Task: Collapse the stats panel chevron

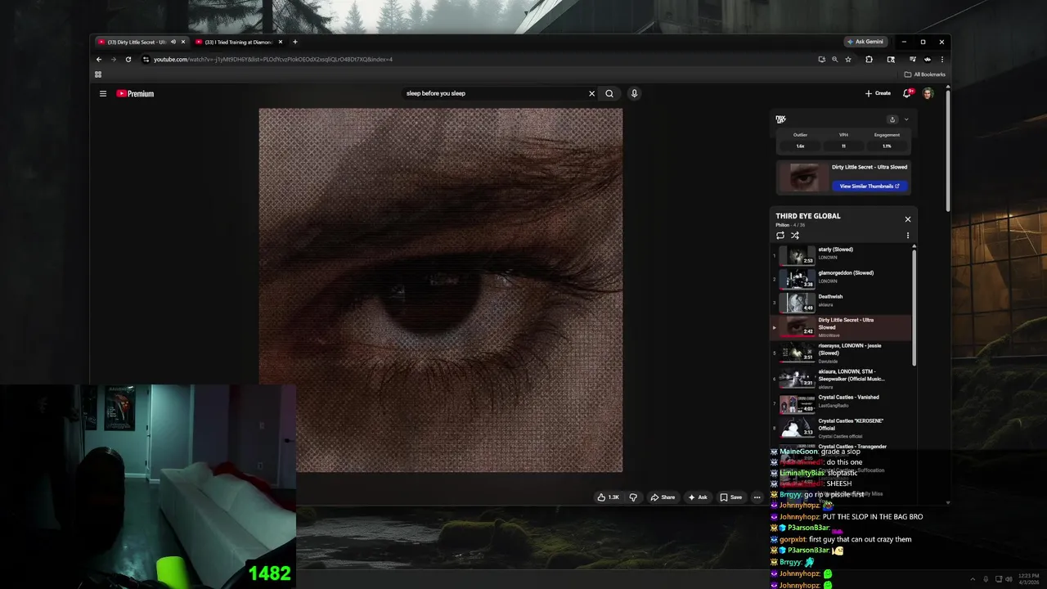Action: coord(906,119)
